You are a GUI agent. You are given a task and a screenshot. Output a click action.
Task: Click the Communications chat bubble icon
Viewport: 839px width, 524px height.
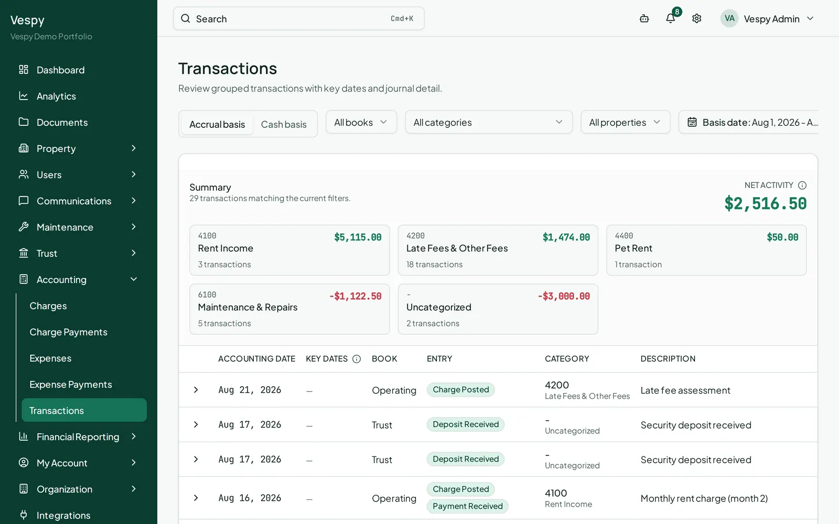(x=24, y=201)
